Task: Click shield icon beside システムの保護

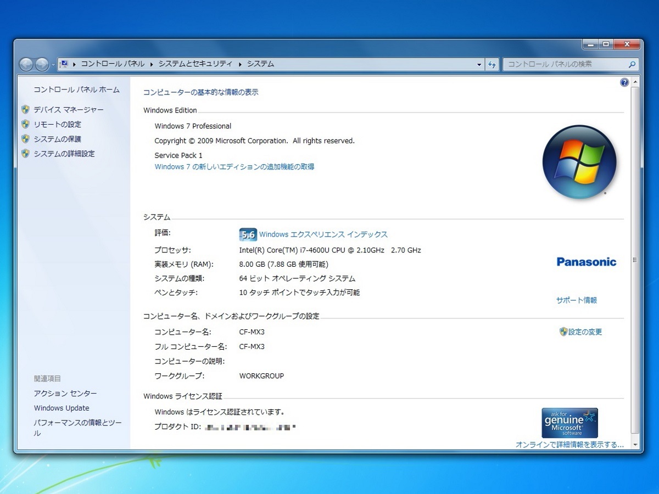Action: point(25,139)
